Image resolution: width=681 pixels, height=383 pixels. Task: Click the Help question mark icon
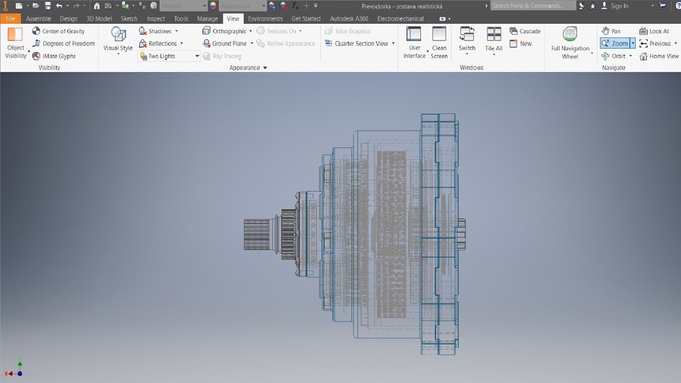(678, 6)
